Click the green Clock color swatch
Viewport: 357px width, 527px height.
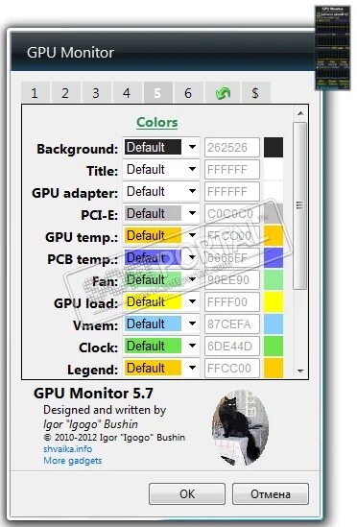click(x=274, y=347)
